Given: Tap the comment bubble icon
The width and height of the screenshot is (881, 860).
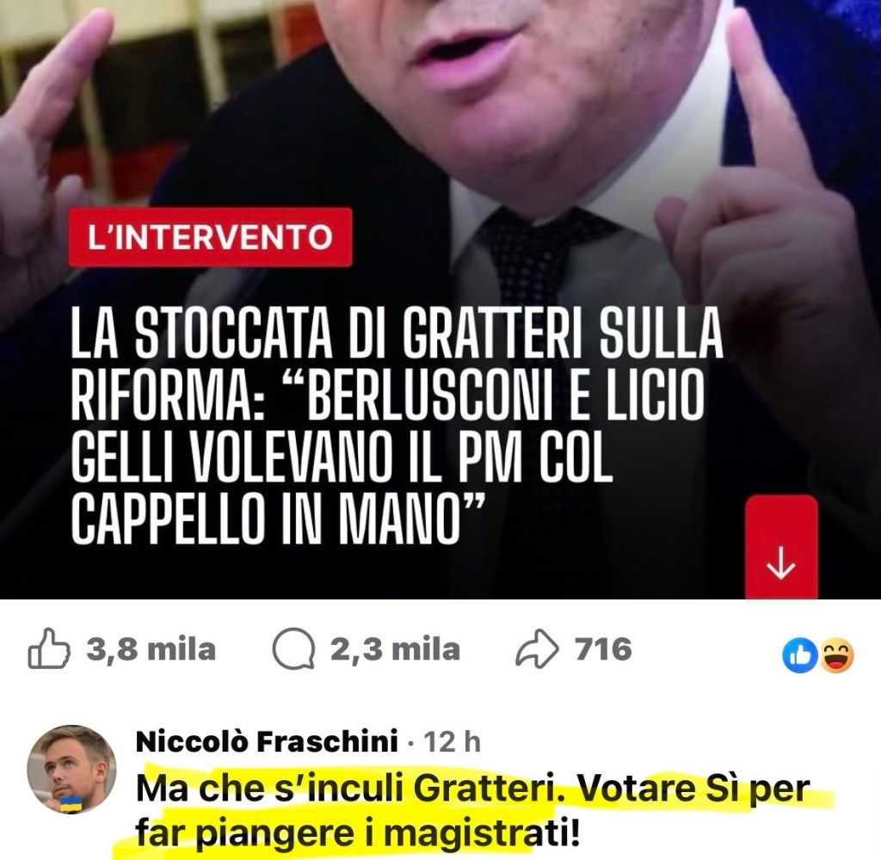Looking at the screenshot, I should click(x=293, y=649).
